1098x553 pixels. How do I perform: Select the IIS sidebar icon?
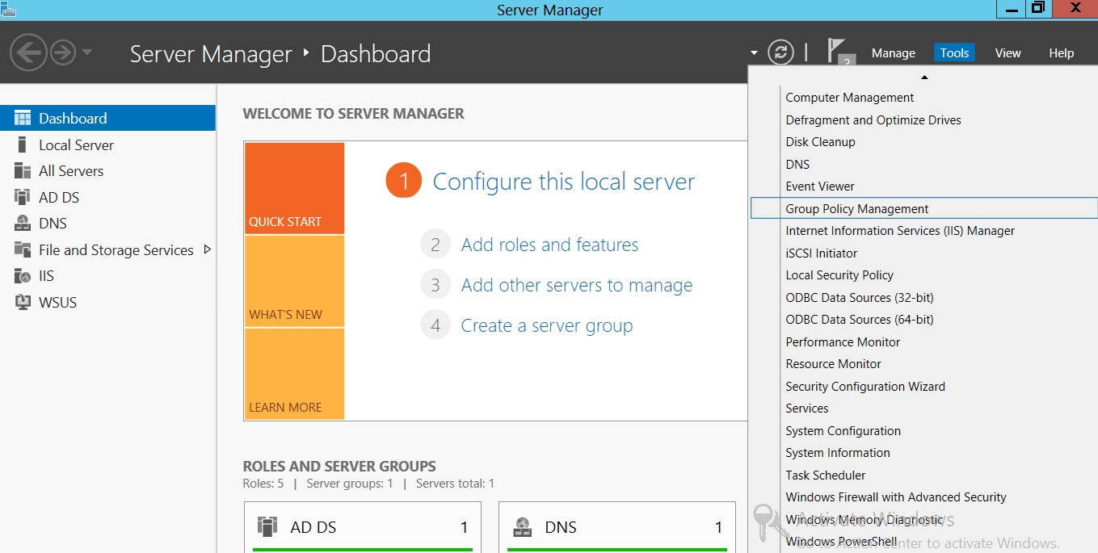(23, 276)
